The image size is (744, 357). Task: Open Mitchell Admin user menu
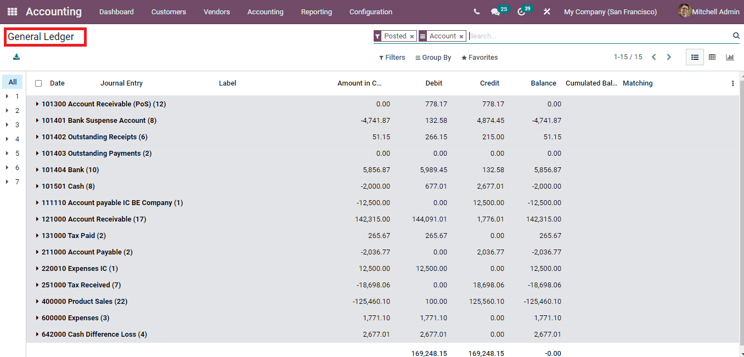pos(714,12)
